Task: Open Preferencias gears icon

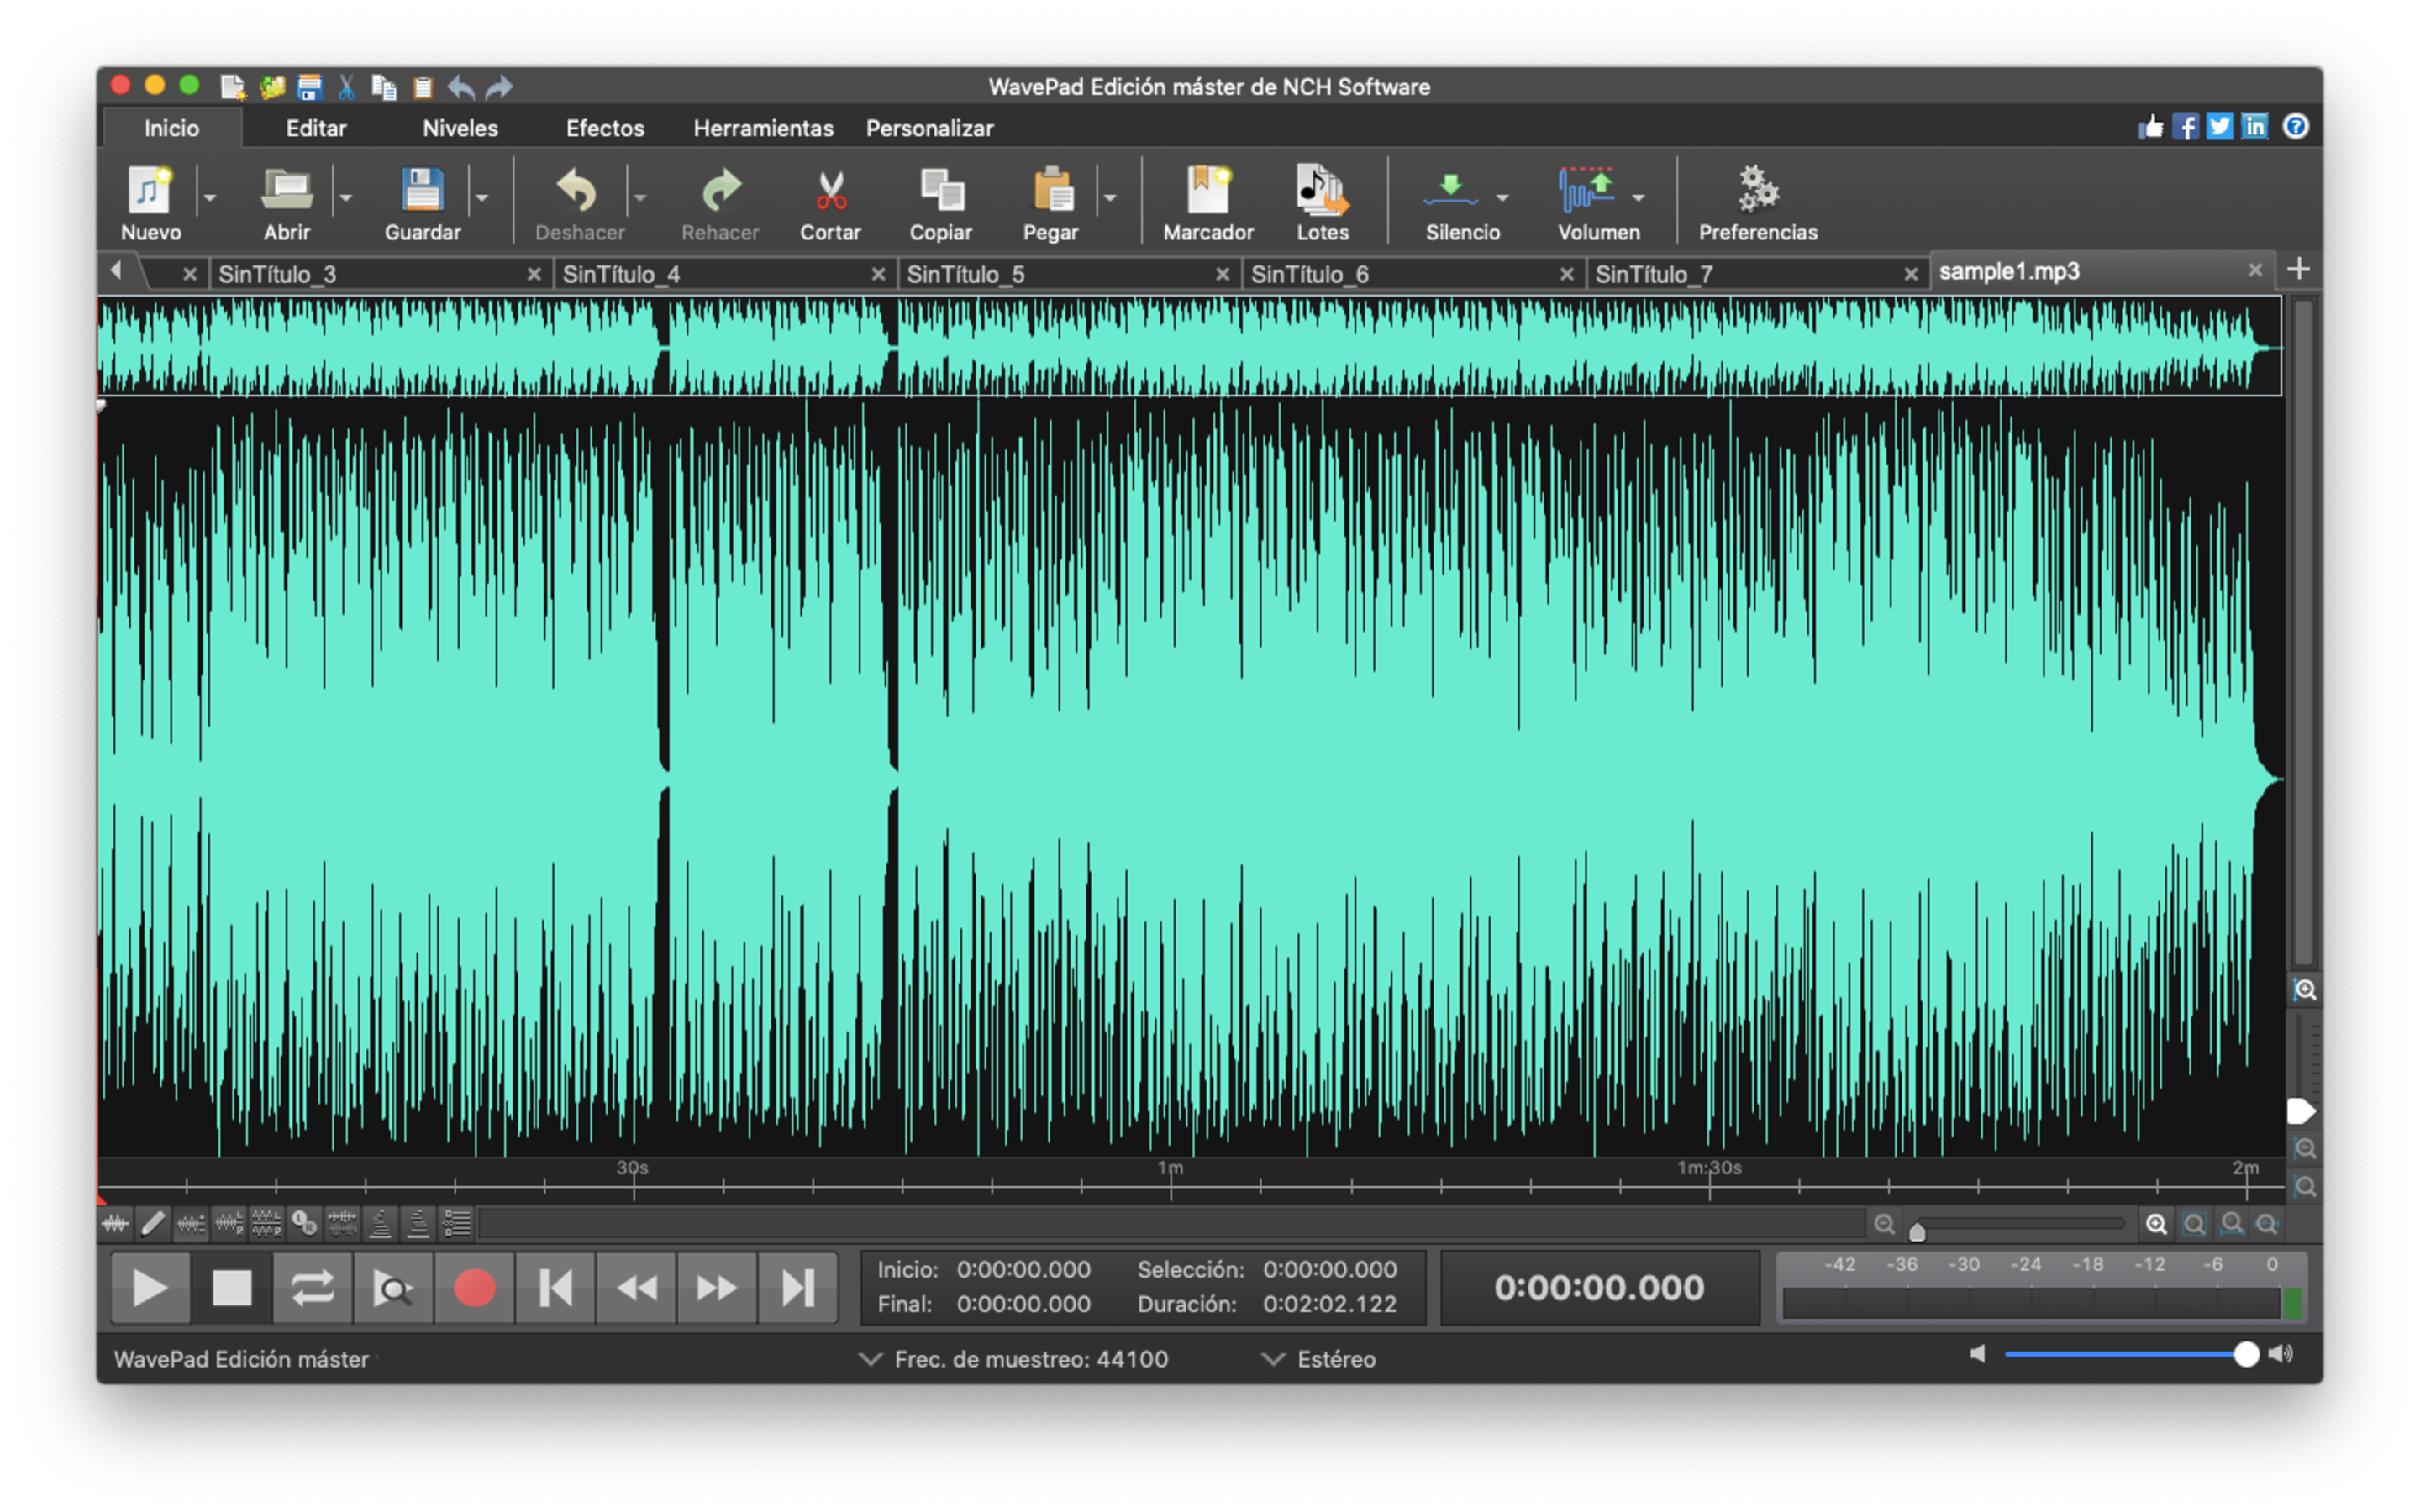Action: coord(1757,190)
